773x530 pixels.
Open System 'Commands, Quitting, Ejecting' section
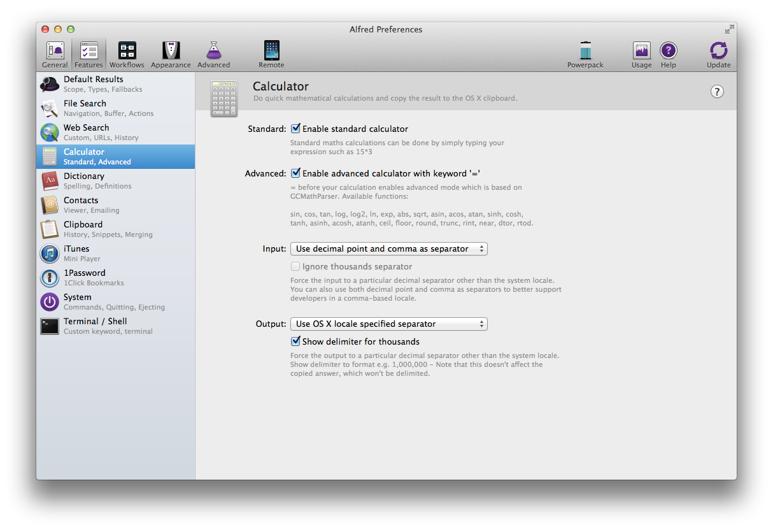[x=116, y=302]
